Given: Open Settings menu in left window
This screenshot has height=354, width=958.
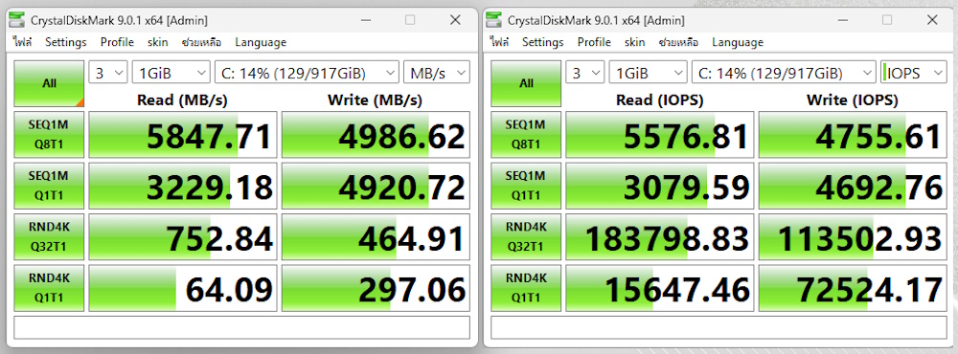Looking at the screenshot, I should [x=66, y=42].
